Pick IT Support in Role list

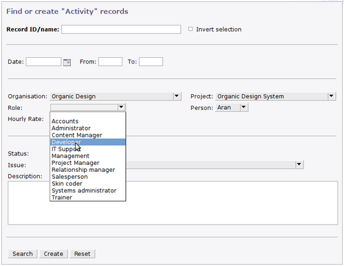[x=87, y=149]
